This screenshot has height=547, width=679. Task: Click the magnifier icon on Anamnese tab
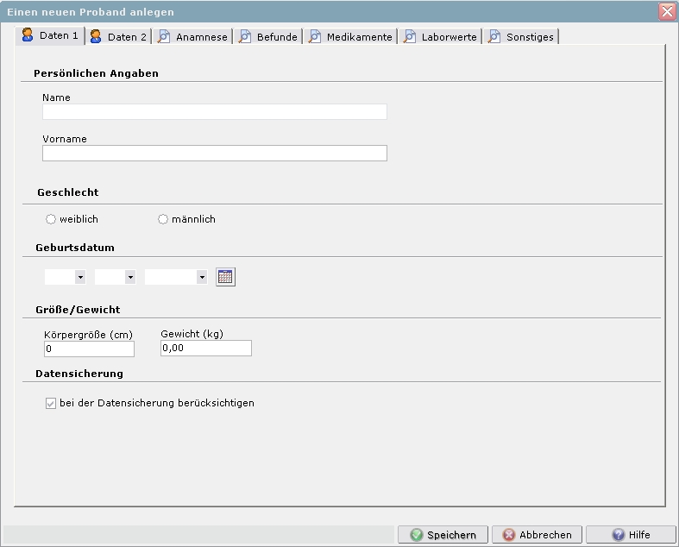click(163, 37)
